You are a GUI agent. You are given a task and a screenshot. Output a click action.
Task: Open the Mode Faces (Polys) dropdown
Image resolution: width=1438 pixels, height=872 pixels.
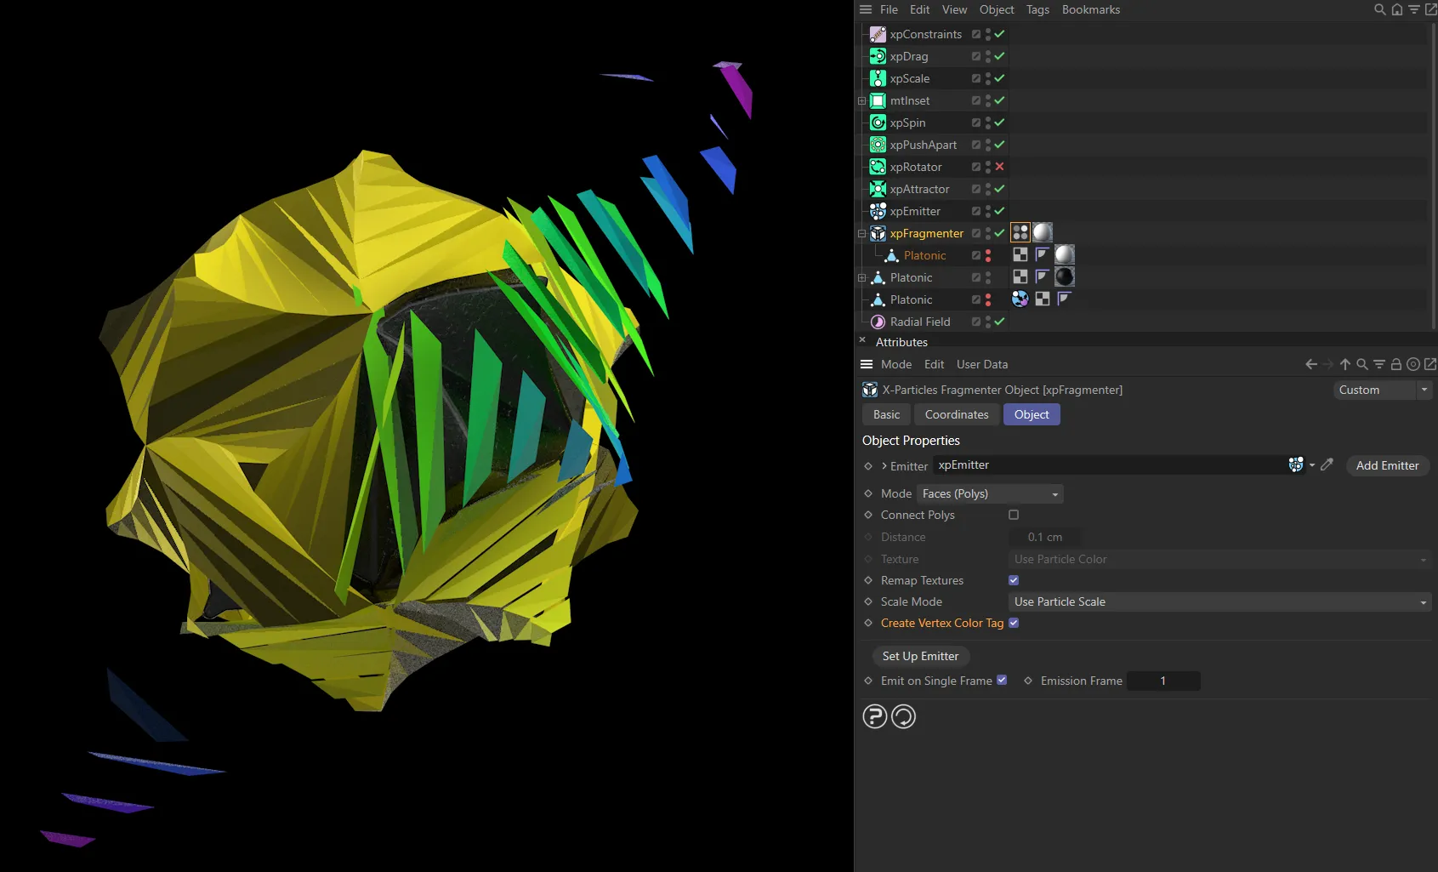click(x=990, y=493)
